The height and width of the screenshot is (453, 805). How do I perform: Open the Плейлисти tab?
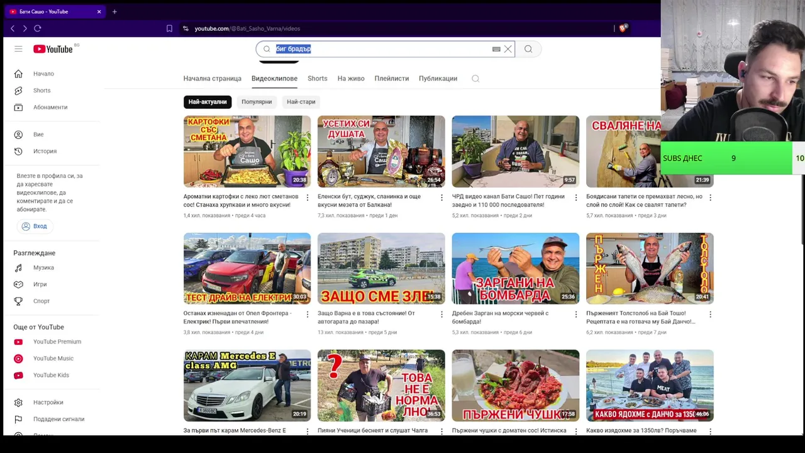tap(392, 79)
